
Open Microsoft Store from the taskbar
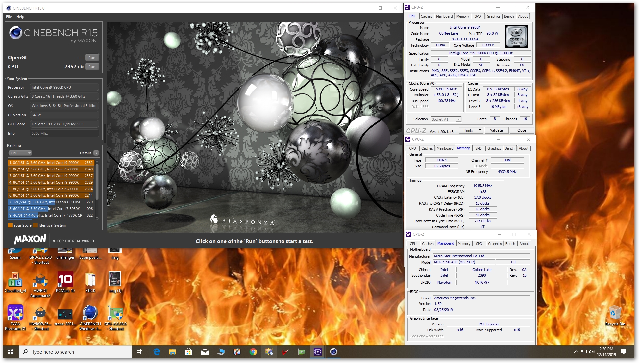(x=188, y=352)
